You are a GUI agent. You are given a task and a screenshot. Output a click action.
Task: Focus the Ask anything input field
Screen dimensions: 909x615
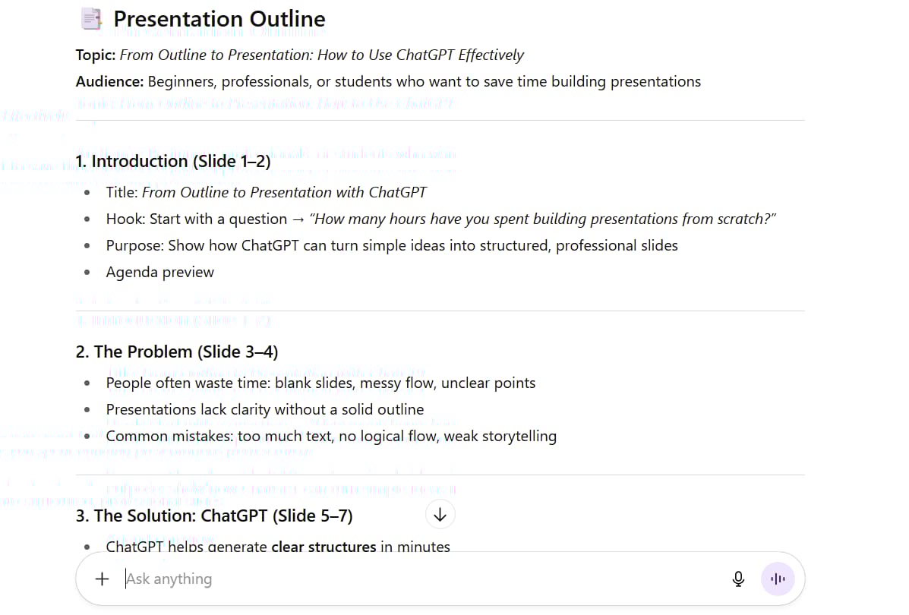pos(423,579)
